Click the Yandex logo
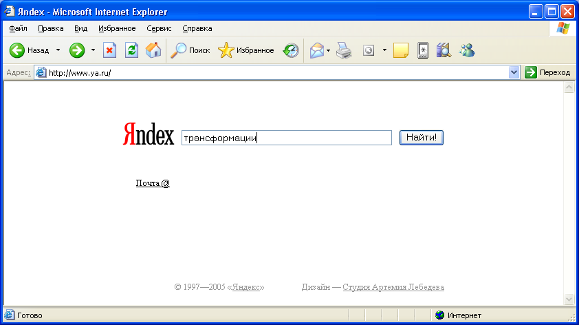 149,134
